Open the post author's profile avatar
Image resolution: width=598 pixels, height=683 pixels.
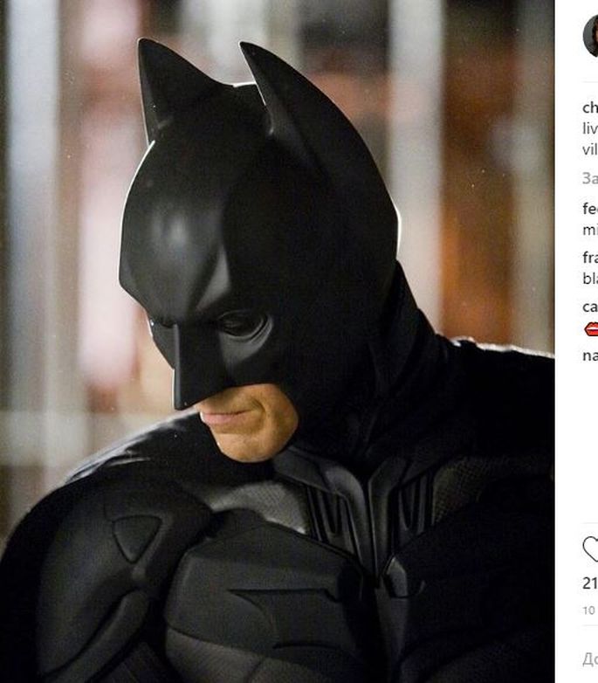pyautogui.click(x=591, y=36)
